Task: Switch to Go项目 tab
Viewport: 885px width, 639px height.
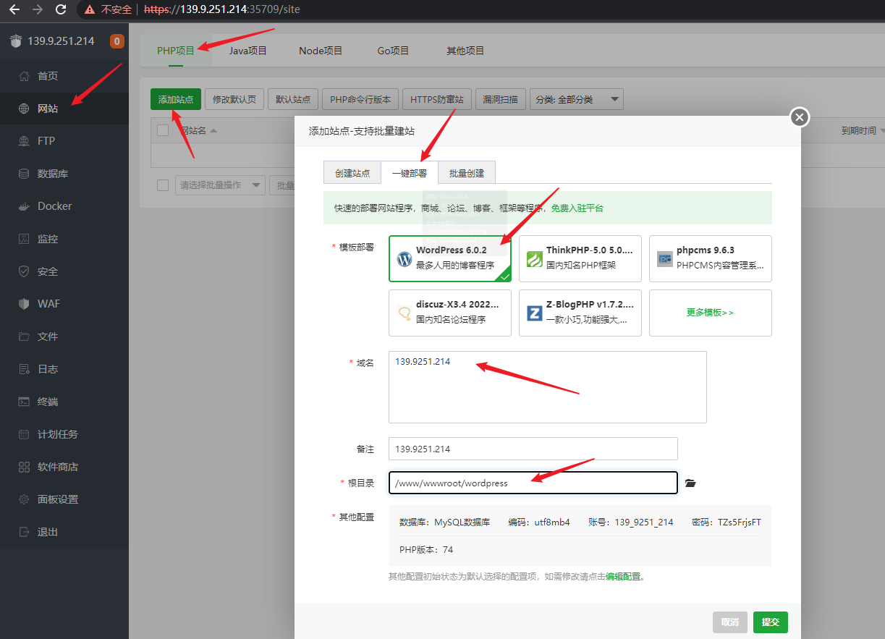Action: point(393,51)
